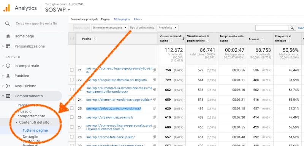This screenshot has width=304, height=146.
Task: Click the Pubblico person icon
Action: 8,76
